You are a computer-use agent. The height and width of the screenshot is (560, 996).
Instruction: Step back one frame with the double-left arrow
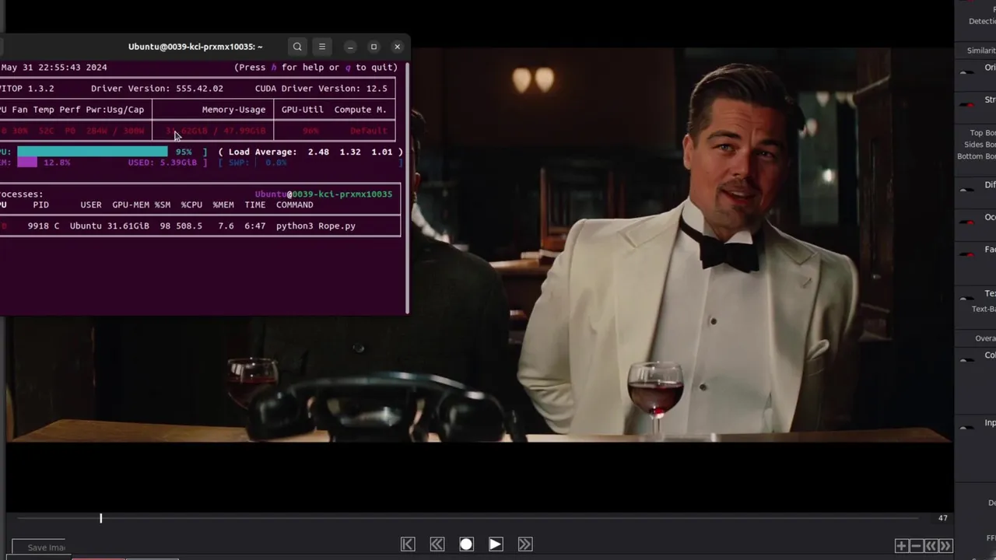point(437,544)
